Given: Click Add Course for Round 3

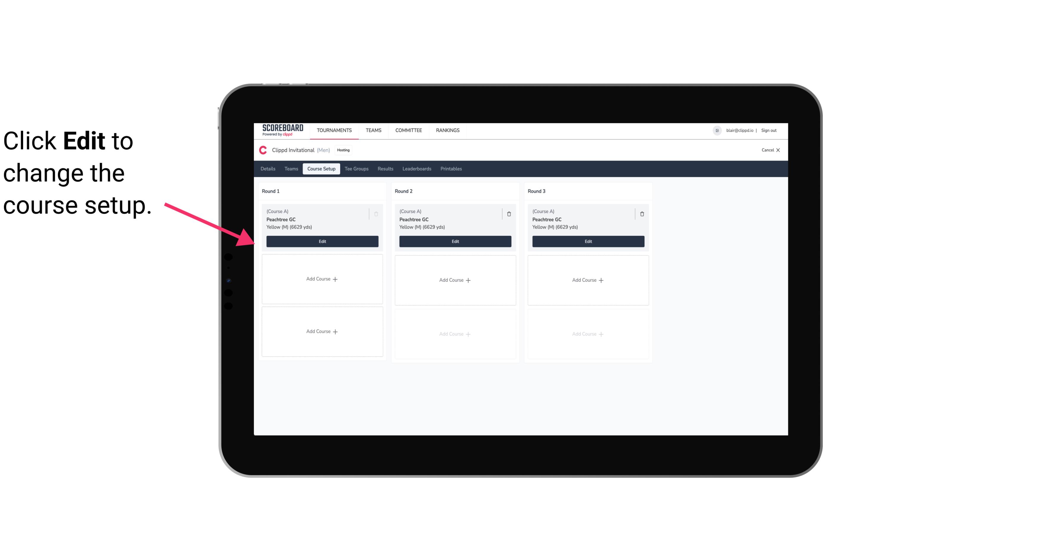Looking at the screenshot, I should tap(588, 280).
